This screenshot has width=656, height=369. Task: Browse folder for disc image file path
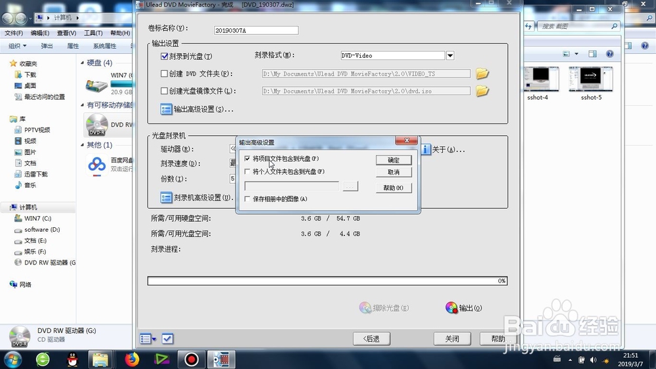(482, 91)
